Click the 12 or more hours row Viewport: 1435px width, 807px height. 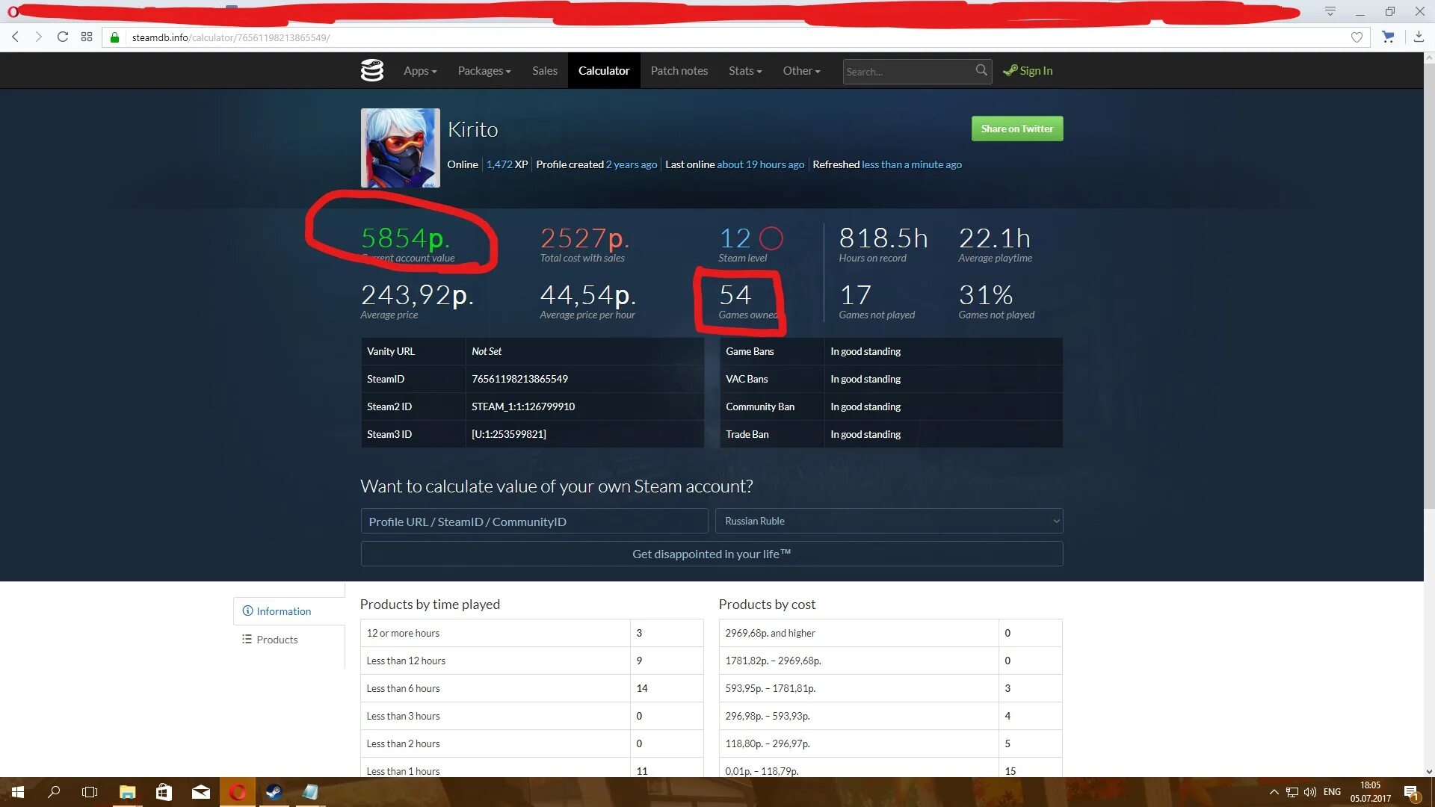(x=531, y=633)
